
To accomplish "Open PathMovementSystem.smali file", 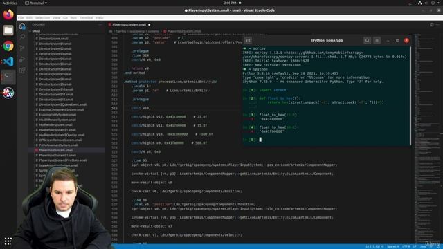I will pos(58,145).
